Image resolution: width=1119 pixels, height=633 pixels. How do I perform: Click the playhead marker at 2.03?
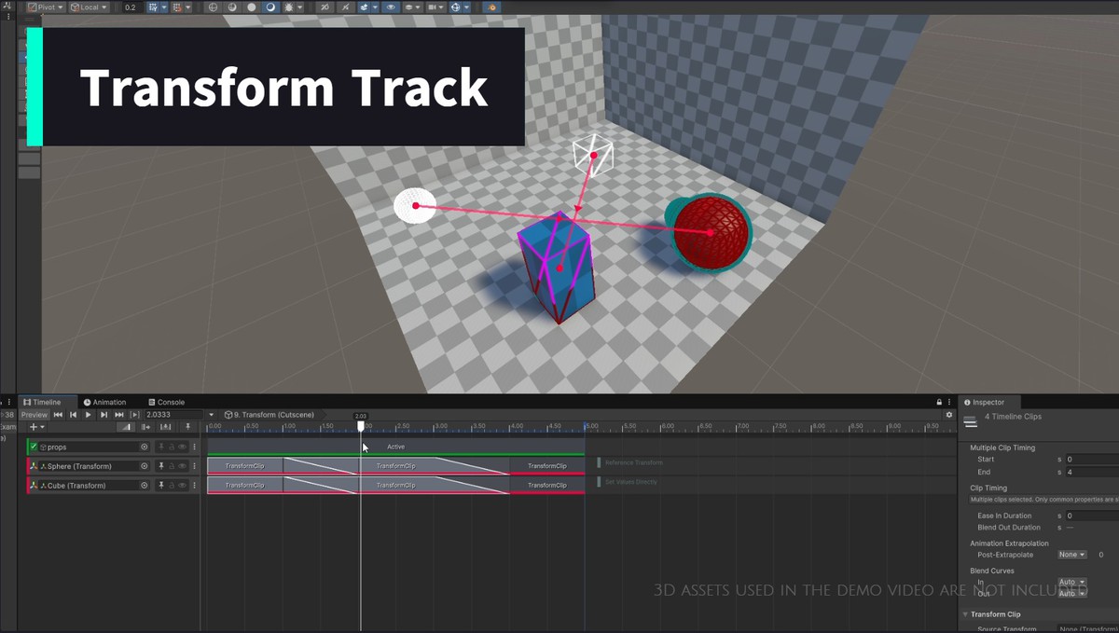coord(361,426)
